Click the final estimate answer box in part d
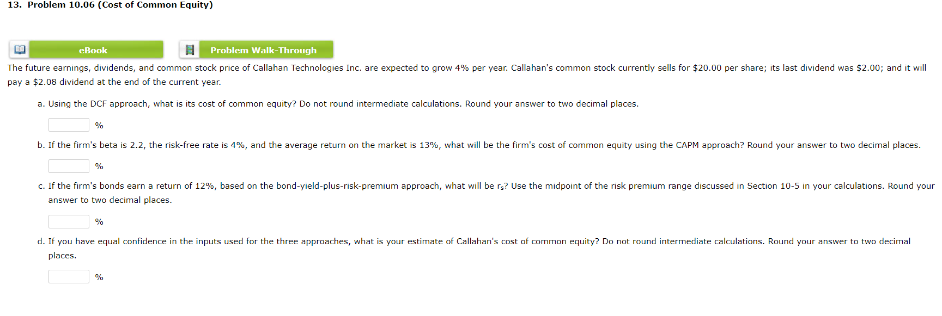This screenshot has height=316, width=942. (68, 276)
